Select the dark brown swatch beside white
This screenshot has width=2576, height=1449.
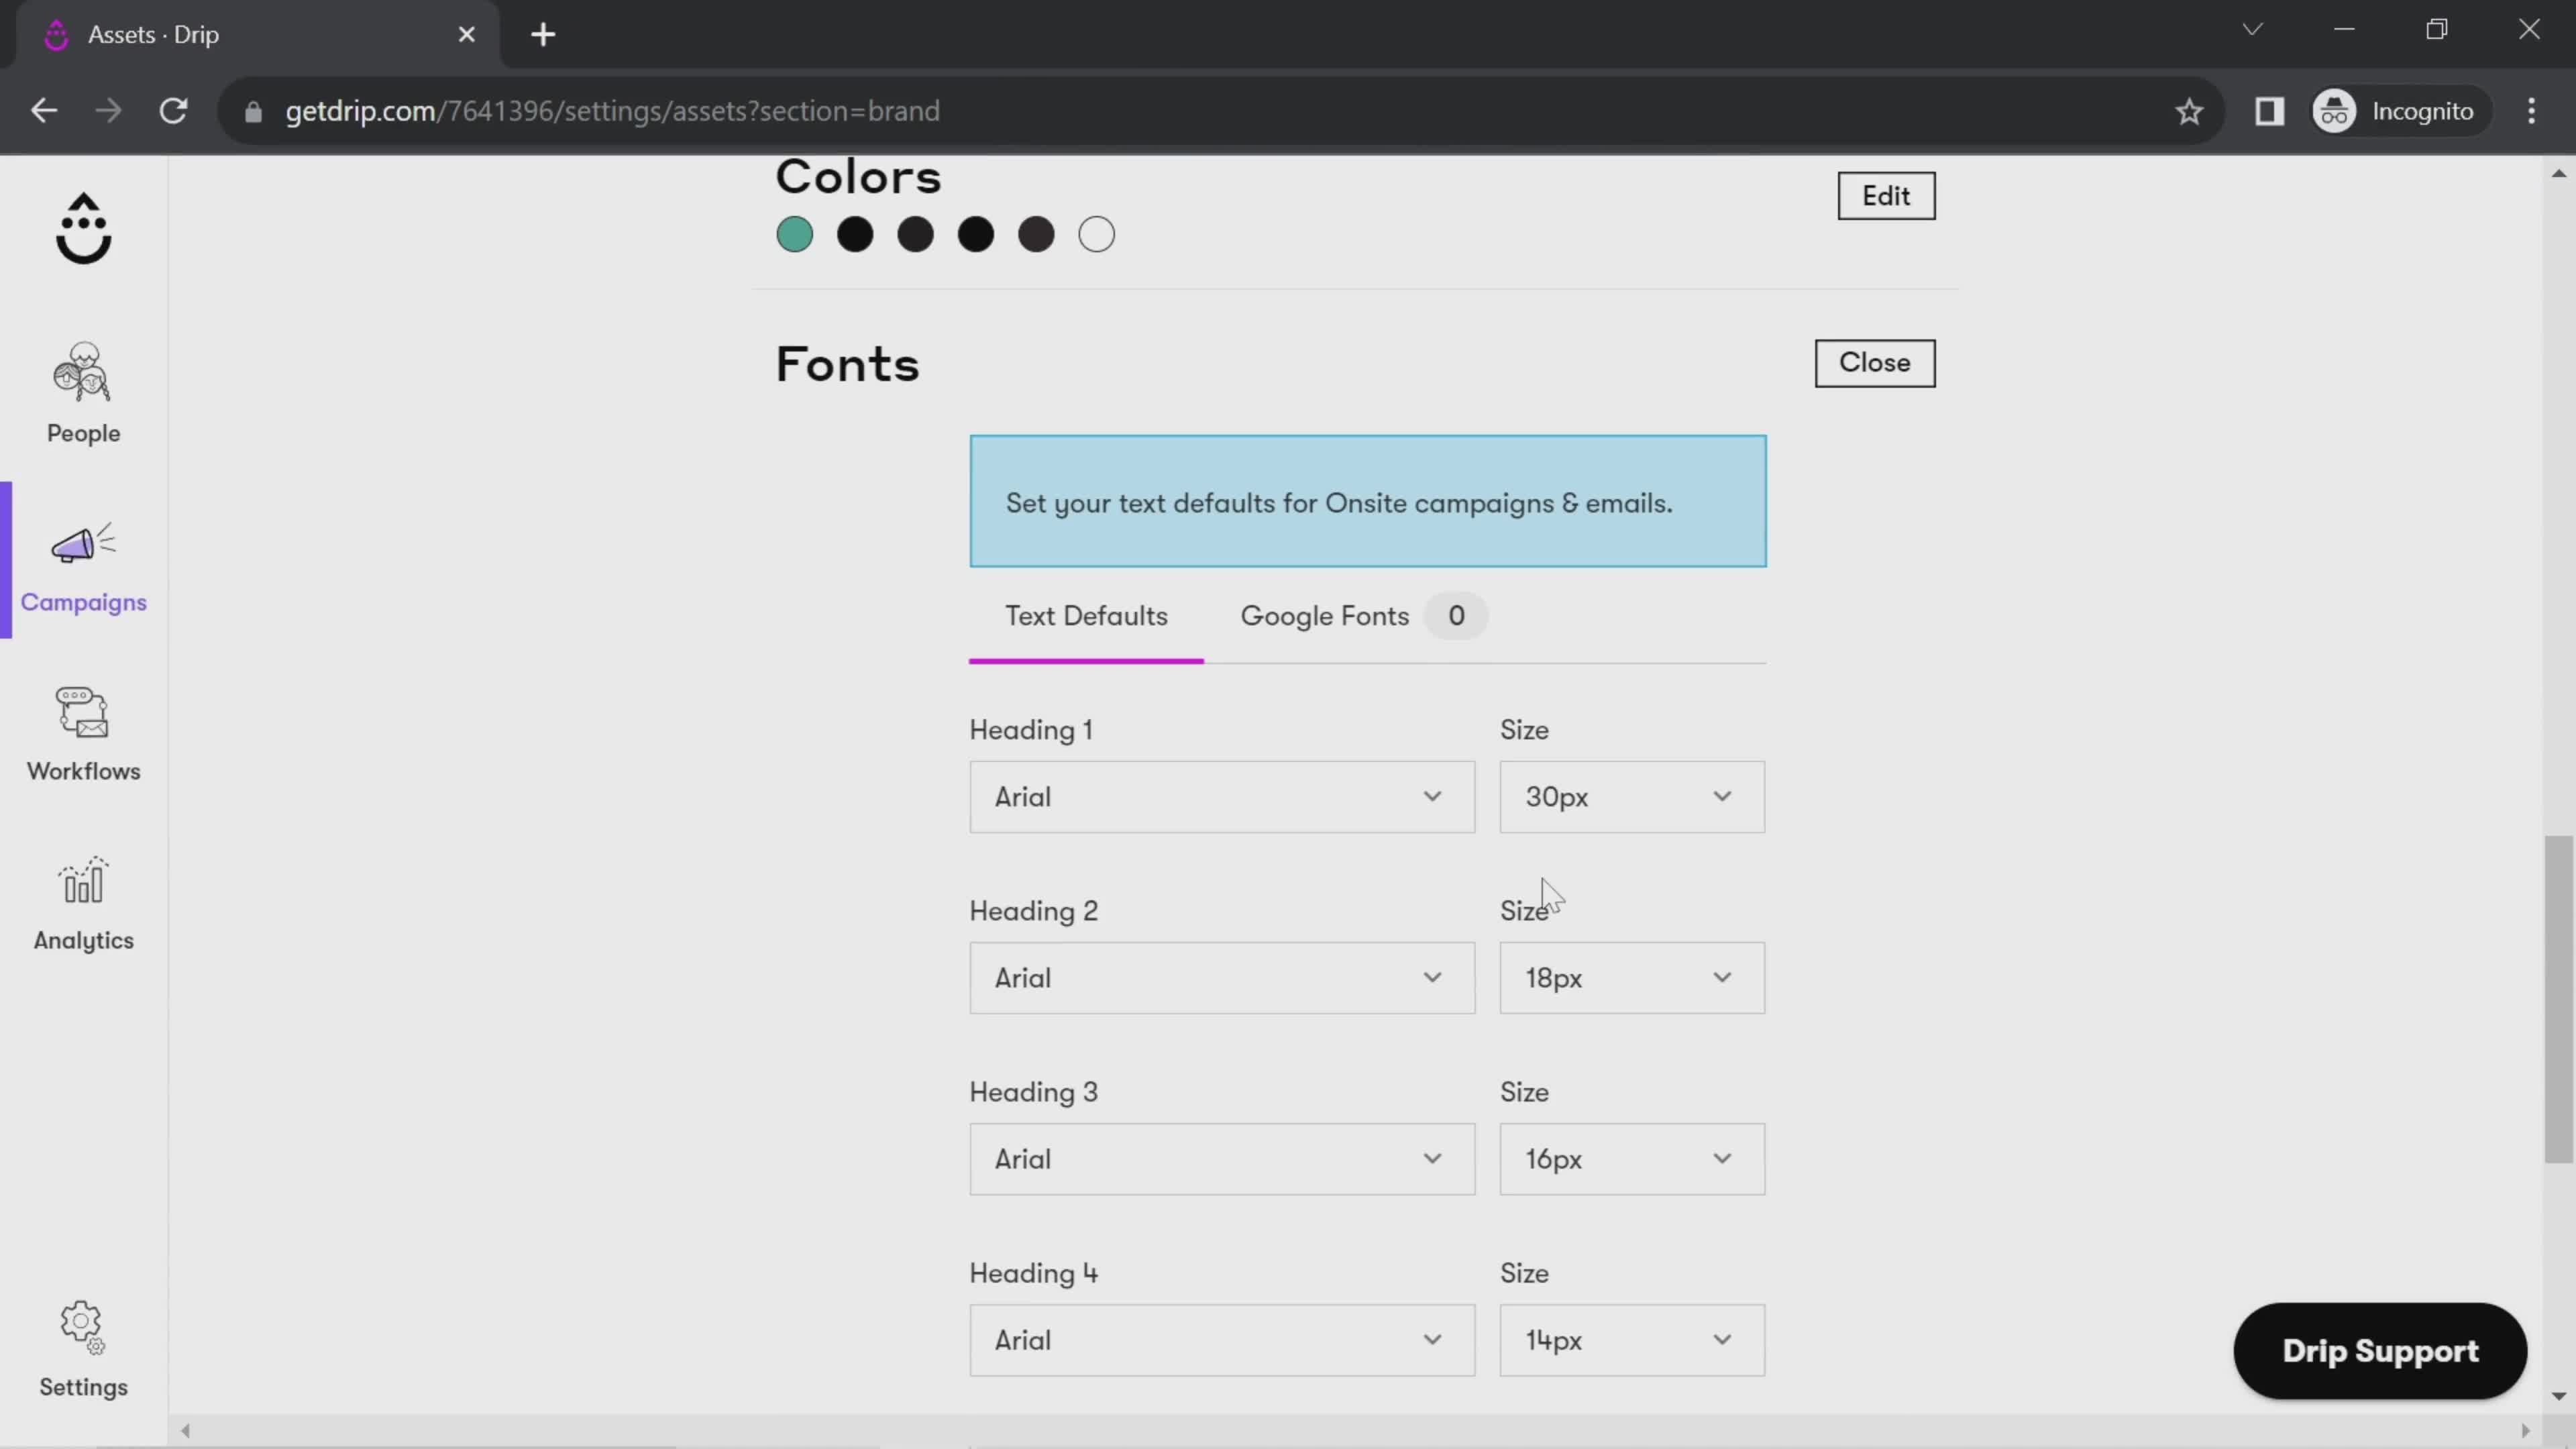1036,235
